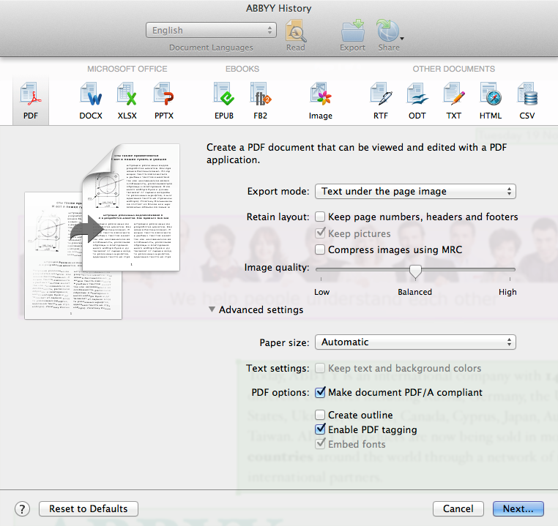Collapse the Advanced settings section

[x=212, y=310]
